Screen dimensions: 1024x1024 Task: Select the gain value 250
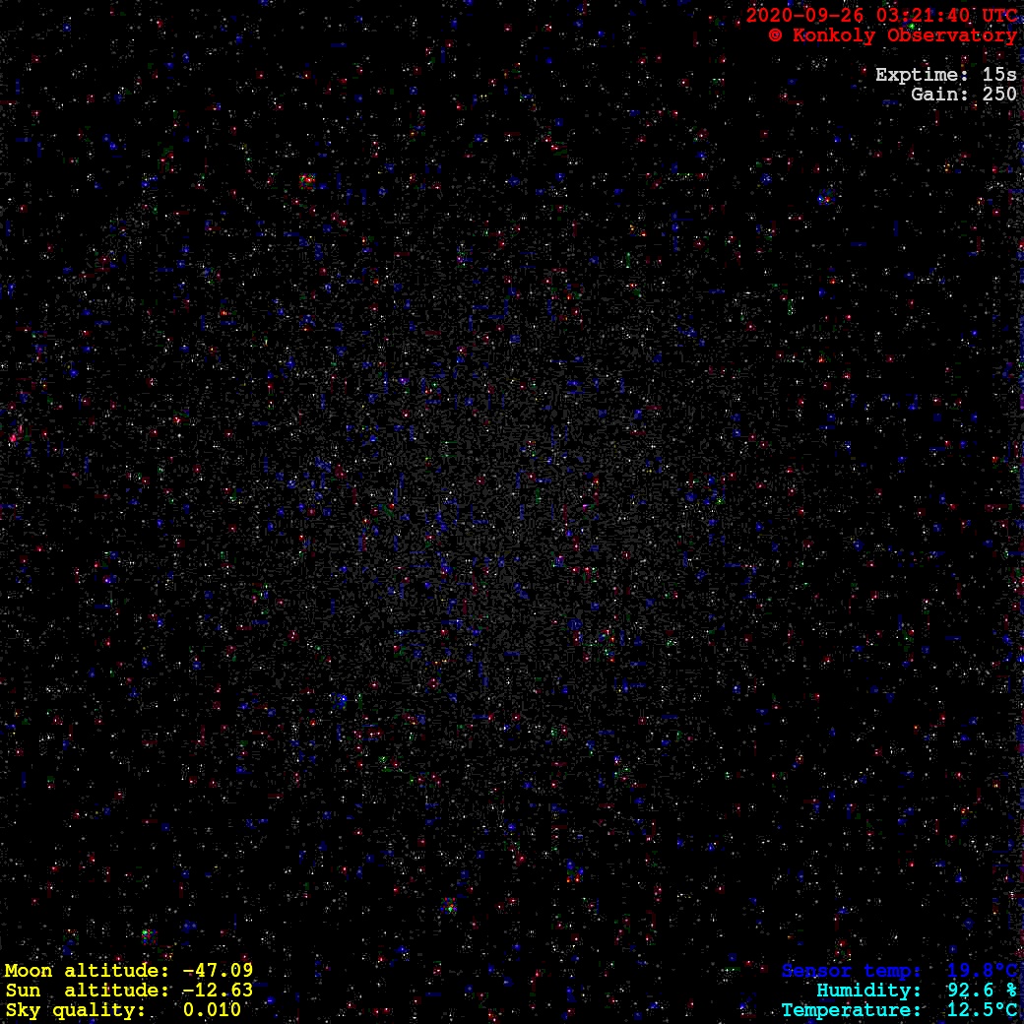coord(999,95)
